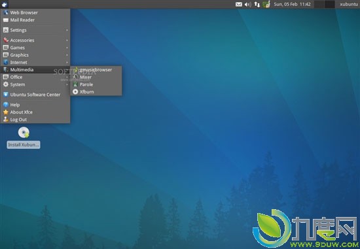Screen dimensions: 360x249
Task: Click the Mixer icon in submenu
Action: (x=75, y=77)
